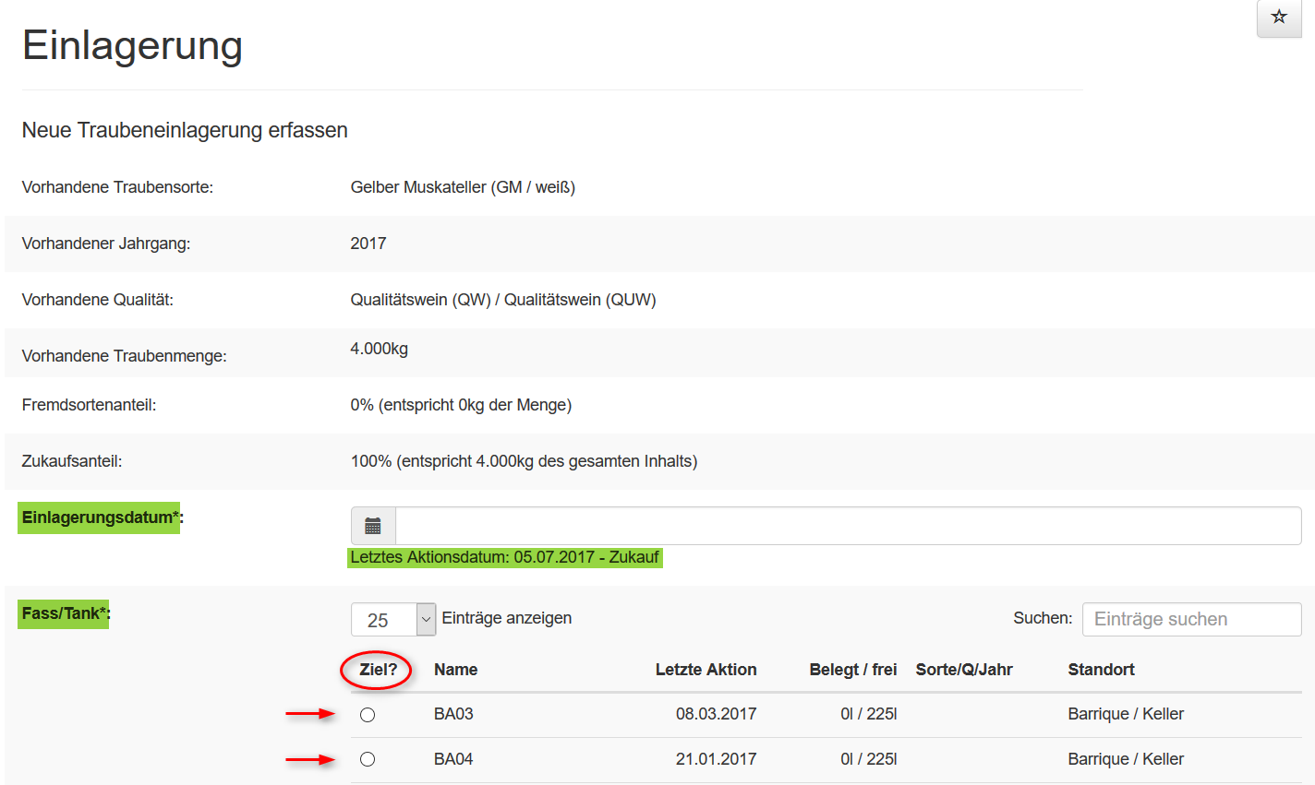This screenshot has width=1315, height=785.
Task: Click the Belegt / frei column header
Action: pos(852,670)
